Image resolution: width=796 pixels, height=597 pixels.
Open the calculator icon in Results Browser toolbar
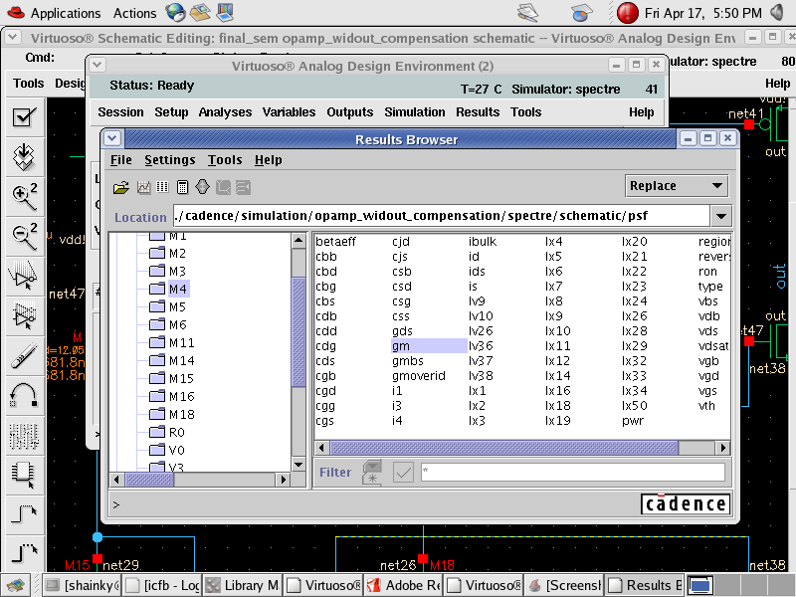point(183,187)
